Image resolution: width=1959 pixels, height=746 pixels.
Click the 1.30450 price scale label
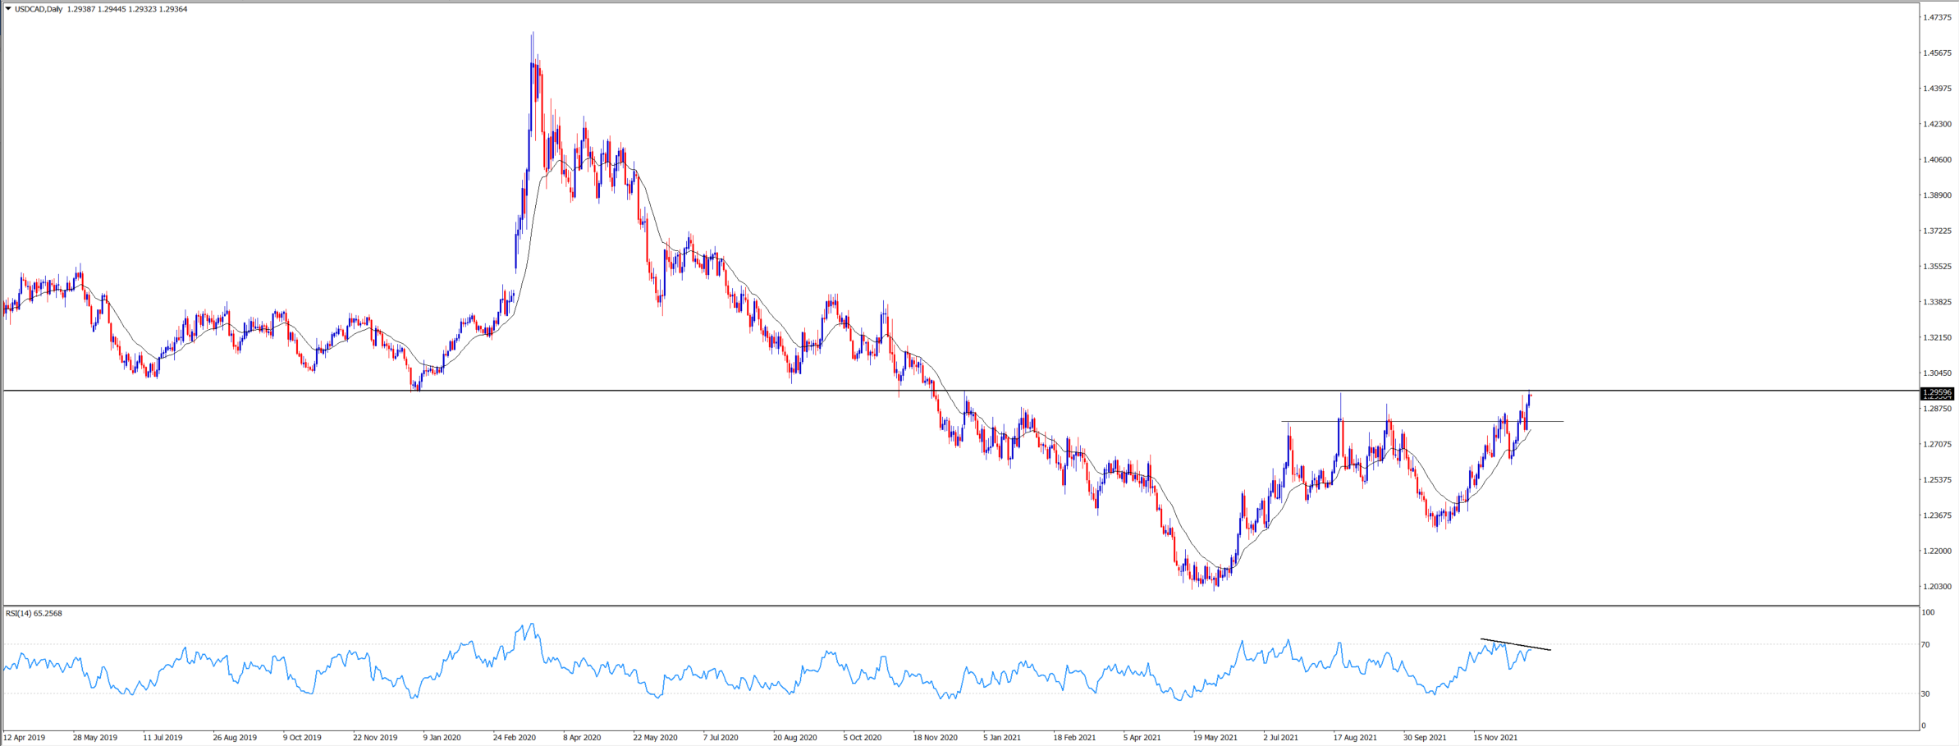[1937, 373]
